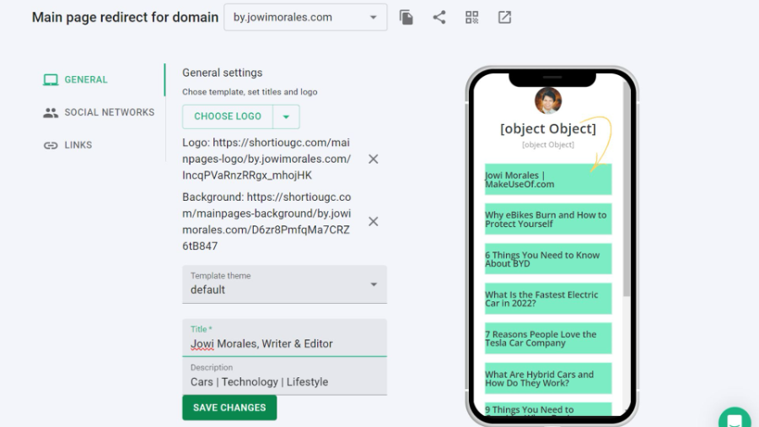Click the share icon

439,18
